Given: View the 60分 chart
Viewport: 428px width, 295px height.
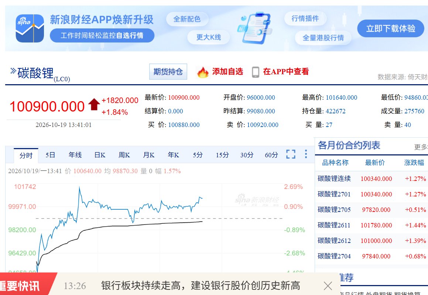Looking at the screenshot, I should 271,155.
